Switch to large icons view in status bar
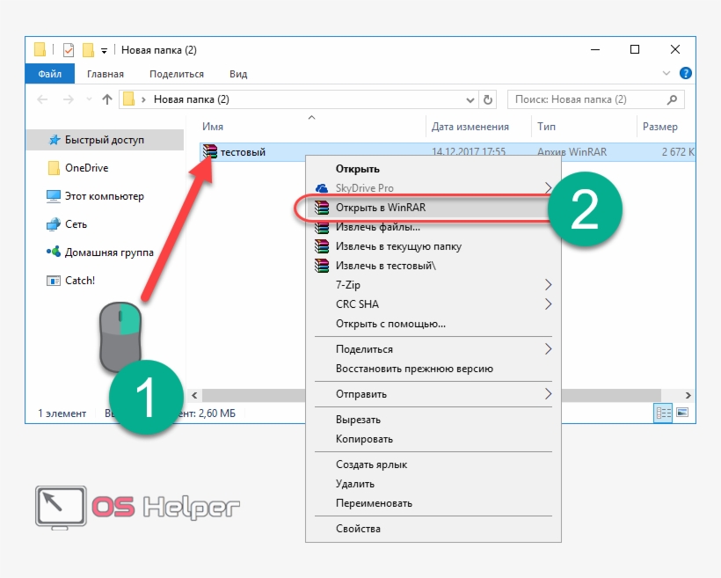The width and height of the screenshot is (721, 578). pyautogui.click(x=681, y=413)
